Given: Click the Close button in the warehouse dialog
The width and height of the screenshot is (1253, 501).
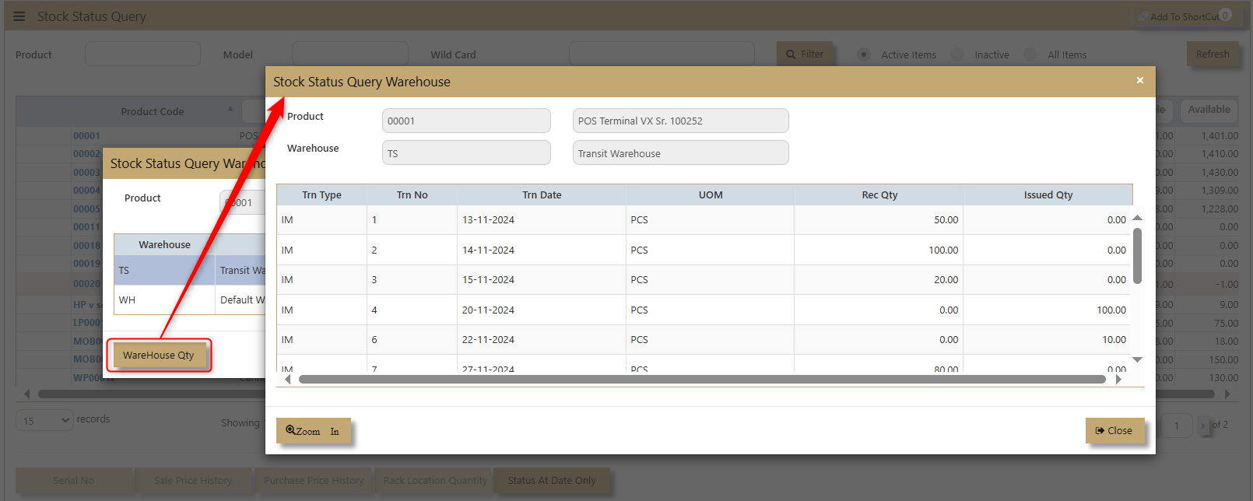Looking at the screenshot, I should [1114, 430].
